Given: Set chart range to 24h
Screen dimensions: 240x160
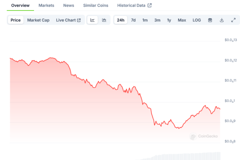Looking at the screenshot, I should point(121,20).
